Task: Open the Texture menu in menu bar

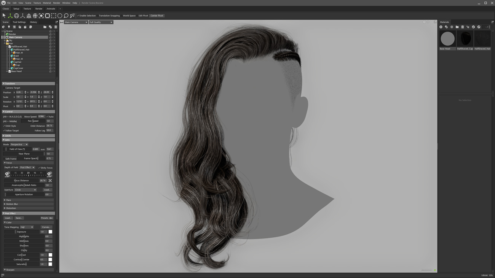Action: click(x=37, y=3)
